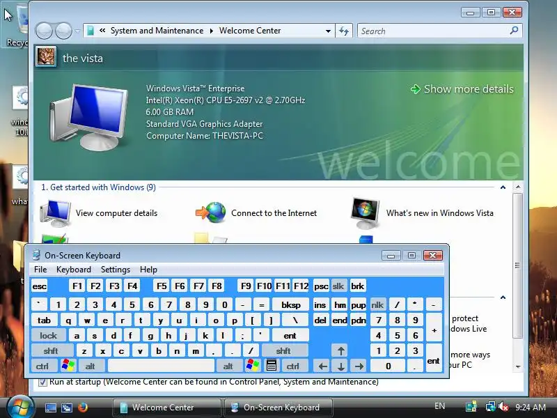Switch to On-Screen Keyboard taskbar button
The image size is (557, 418).
point(278,408)
